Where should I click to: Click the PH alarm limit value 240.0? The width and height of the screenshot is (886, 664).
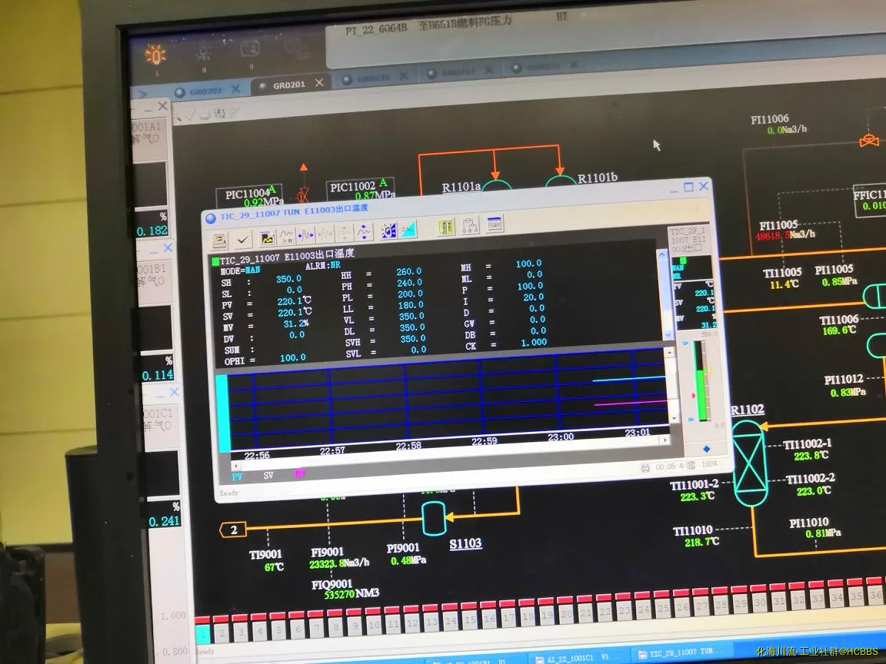(409, 283)
